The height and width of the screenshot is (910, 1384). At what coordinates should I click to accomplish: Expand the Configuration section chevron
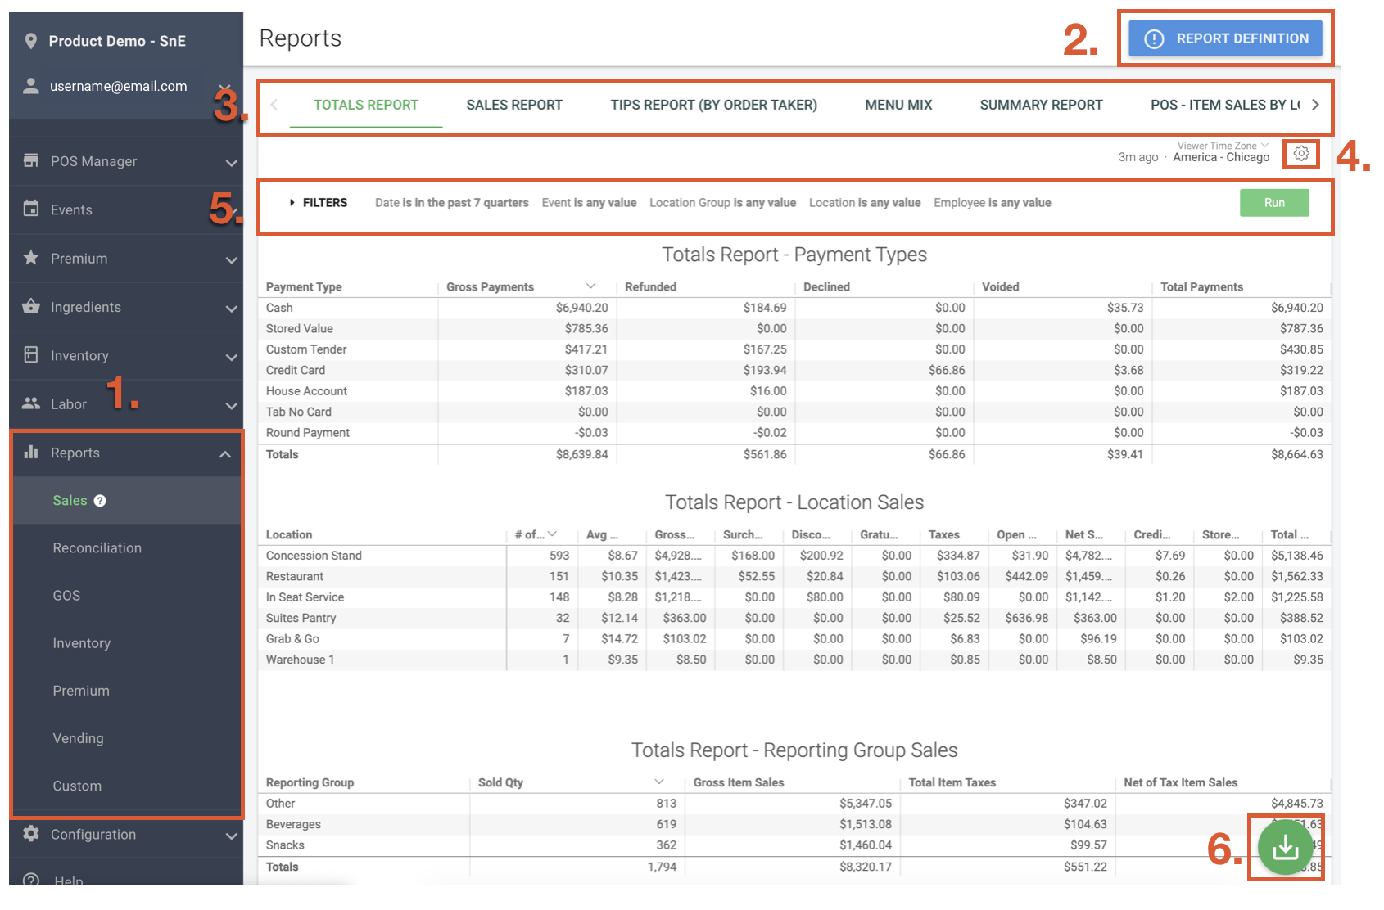[232, 836]
